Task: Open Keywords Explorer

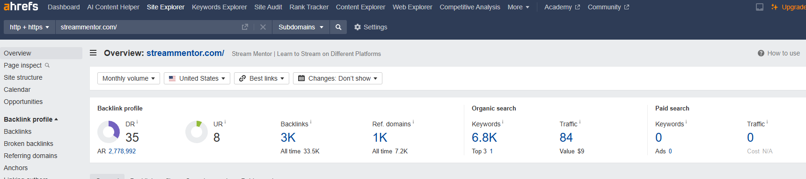Action: (x=220, y=7)
